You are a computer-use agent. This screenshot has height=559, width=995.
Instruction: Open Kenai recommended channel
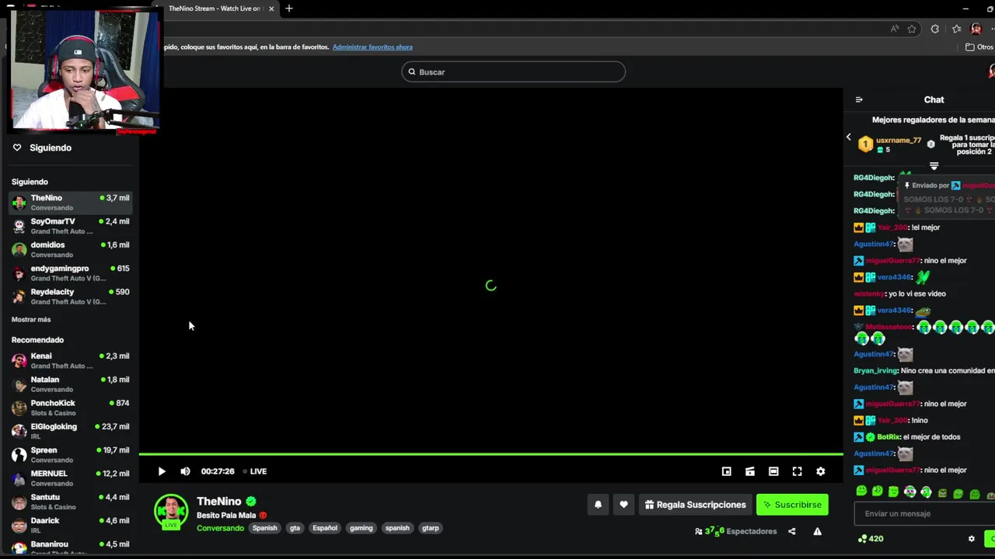(72, 360)
